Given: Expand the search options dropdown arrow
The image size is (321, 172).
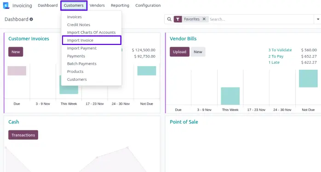Looking at the screenshot, I should tap(318, 19).
